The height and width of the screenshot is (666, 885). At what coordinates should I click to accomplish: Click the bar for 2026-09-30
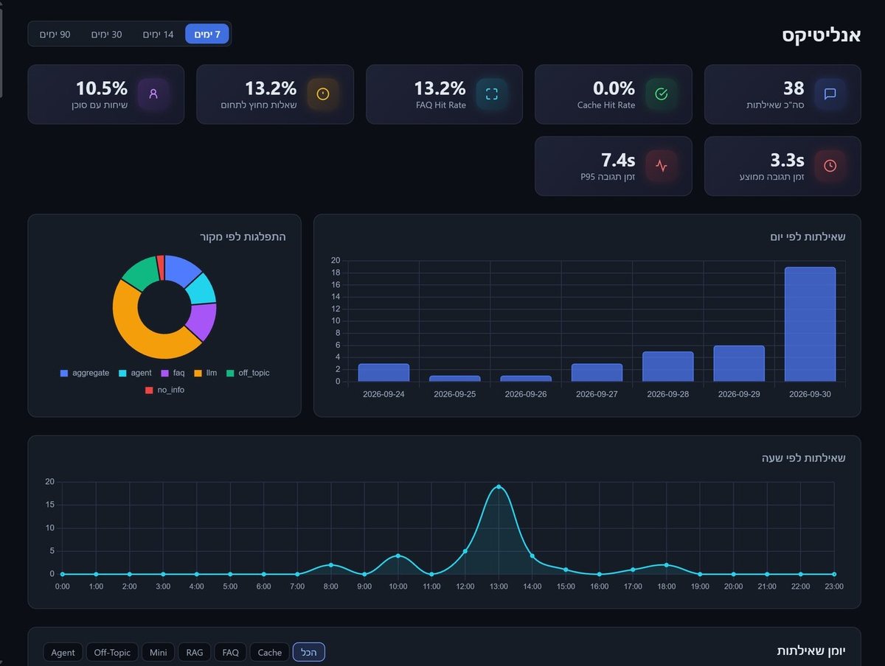pyautogui.click(x=810, y=324)
